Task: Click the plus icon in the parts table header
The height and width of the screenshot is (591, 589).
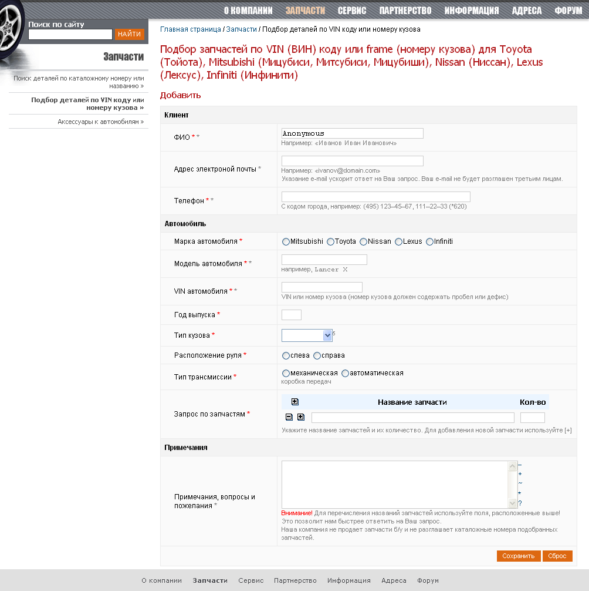Action: click(x=295, y=402)
